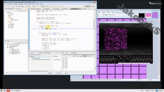Open the Navigator view tab
164x92 pixels.
18,9
